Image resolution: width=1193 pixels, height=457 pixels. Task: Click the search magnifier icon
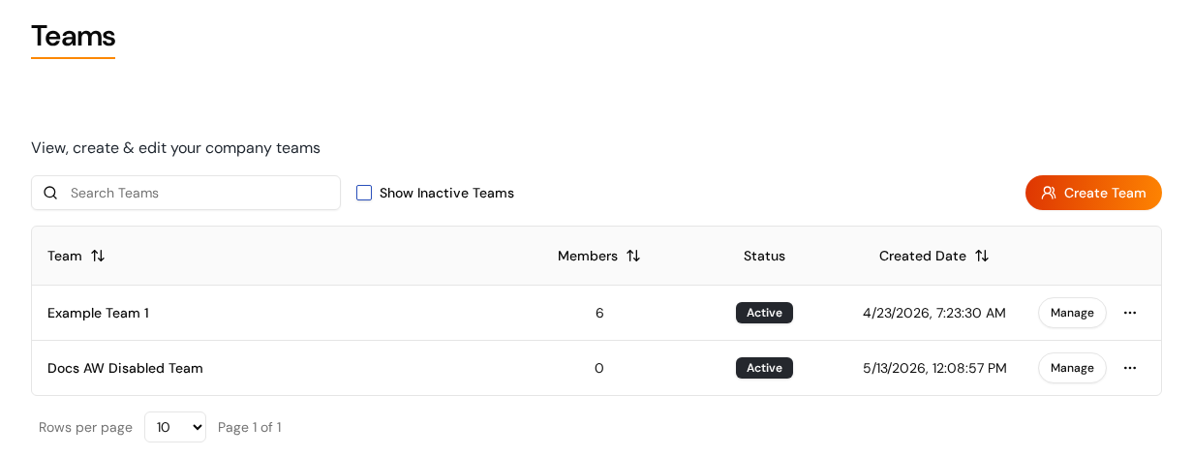click(50, 193)
